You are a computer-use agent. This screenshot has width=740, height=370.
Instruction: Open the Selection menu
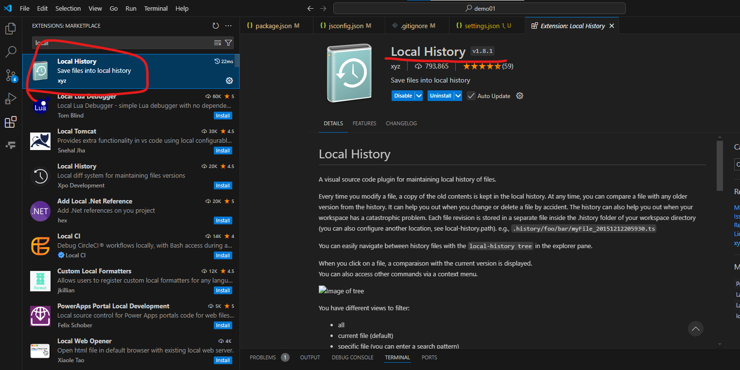tap(68, 8)
